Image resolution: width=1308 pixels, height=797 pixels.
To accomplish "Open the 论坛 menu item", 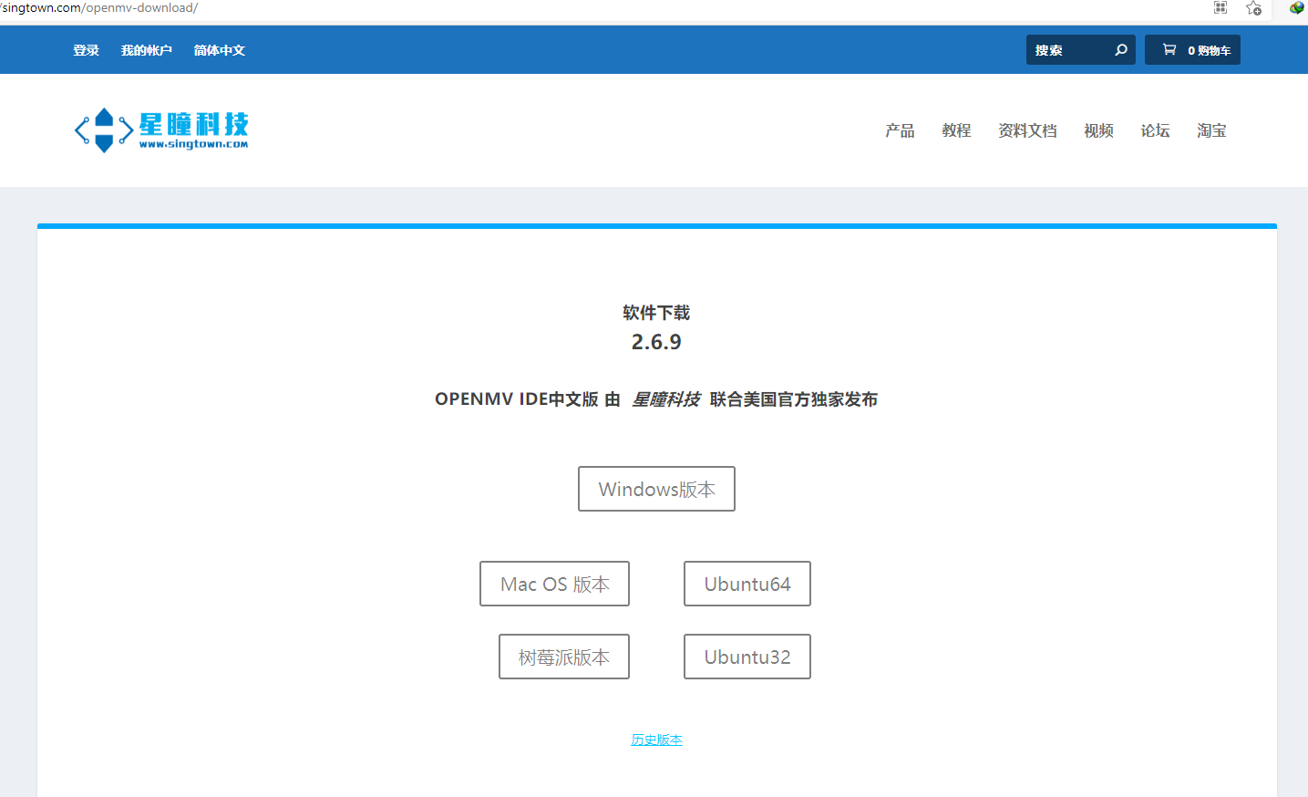I will pyautogui.click(x=1155, y=130).
